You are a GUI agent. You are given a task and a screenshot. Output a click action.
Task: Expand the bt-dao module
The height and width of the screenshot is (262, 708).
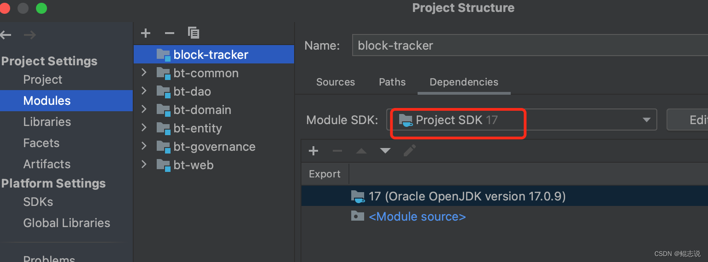[x=144, y=91]
